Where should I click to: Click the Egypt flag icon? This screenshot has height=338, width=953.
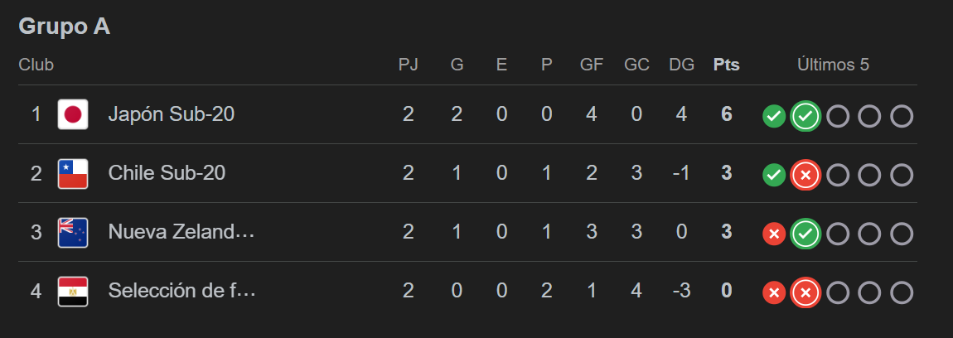[x=73, y=292]
